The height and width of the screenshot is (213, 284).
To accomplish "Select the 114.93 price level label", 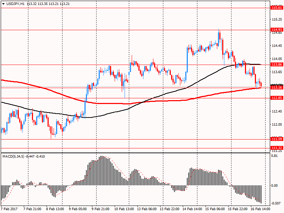I will click(x=277, y=30).
